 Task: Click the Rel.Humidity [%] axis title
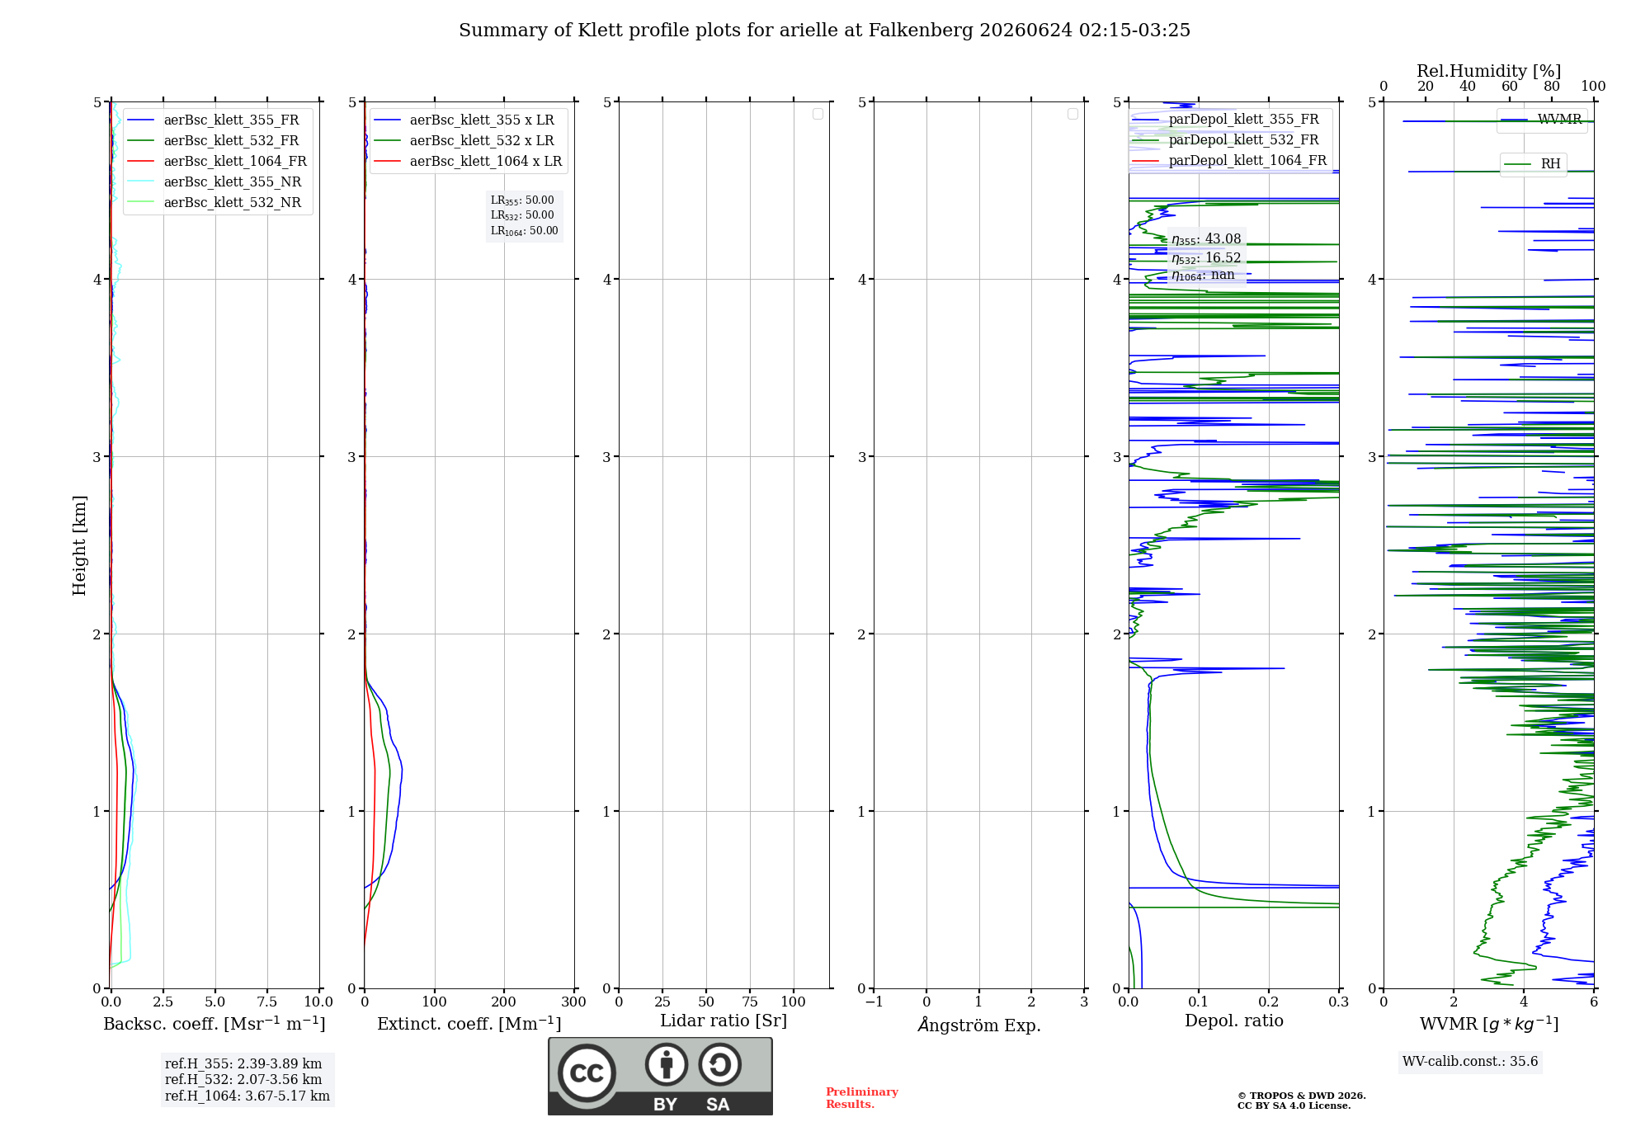point(1489,71)
